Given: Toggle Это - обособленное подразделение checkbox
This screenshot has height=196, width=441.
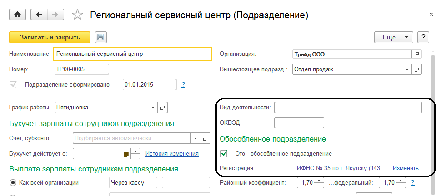Looking at the screenshot, I should tap(224, 153).
